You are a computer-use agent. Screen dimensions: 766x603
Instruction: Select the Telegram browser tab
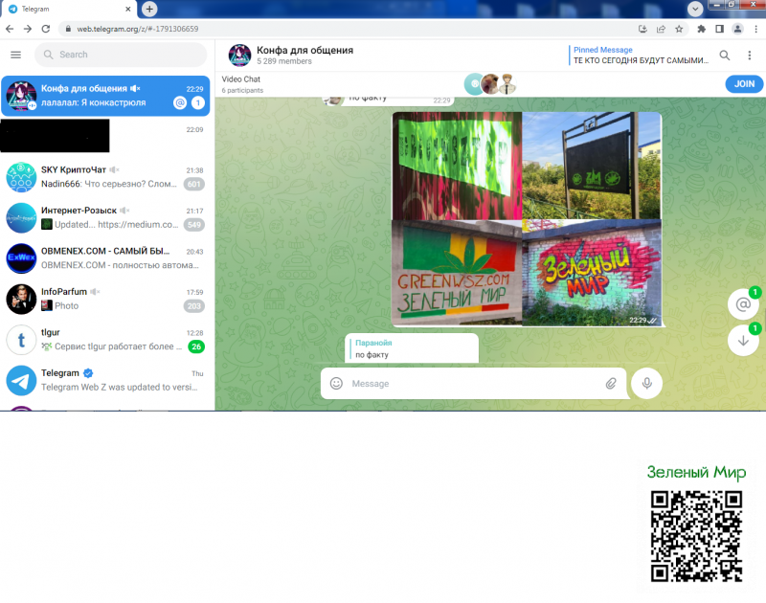click(x=67, y=9)
